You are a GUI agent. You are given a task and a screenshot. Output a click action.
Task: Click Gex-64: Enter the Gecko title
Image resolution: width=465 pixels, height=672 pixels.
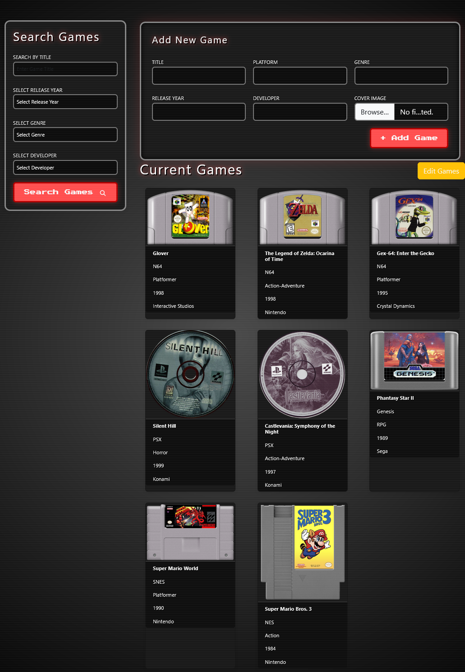pyautogui.click(x=405, y=253)
